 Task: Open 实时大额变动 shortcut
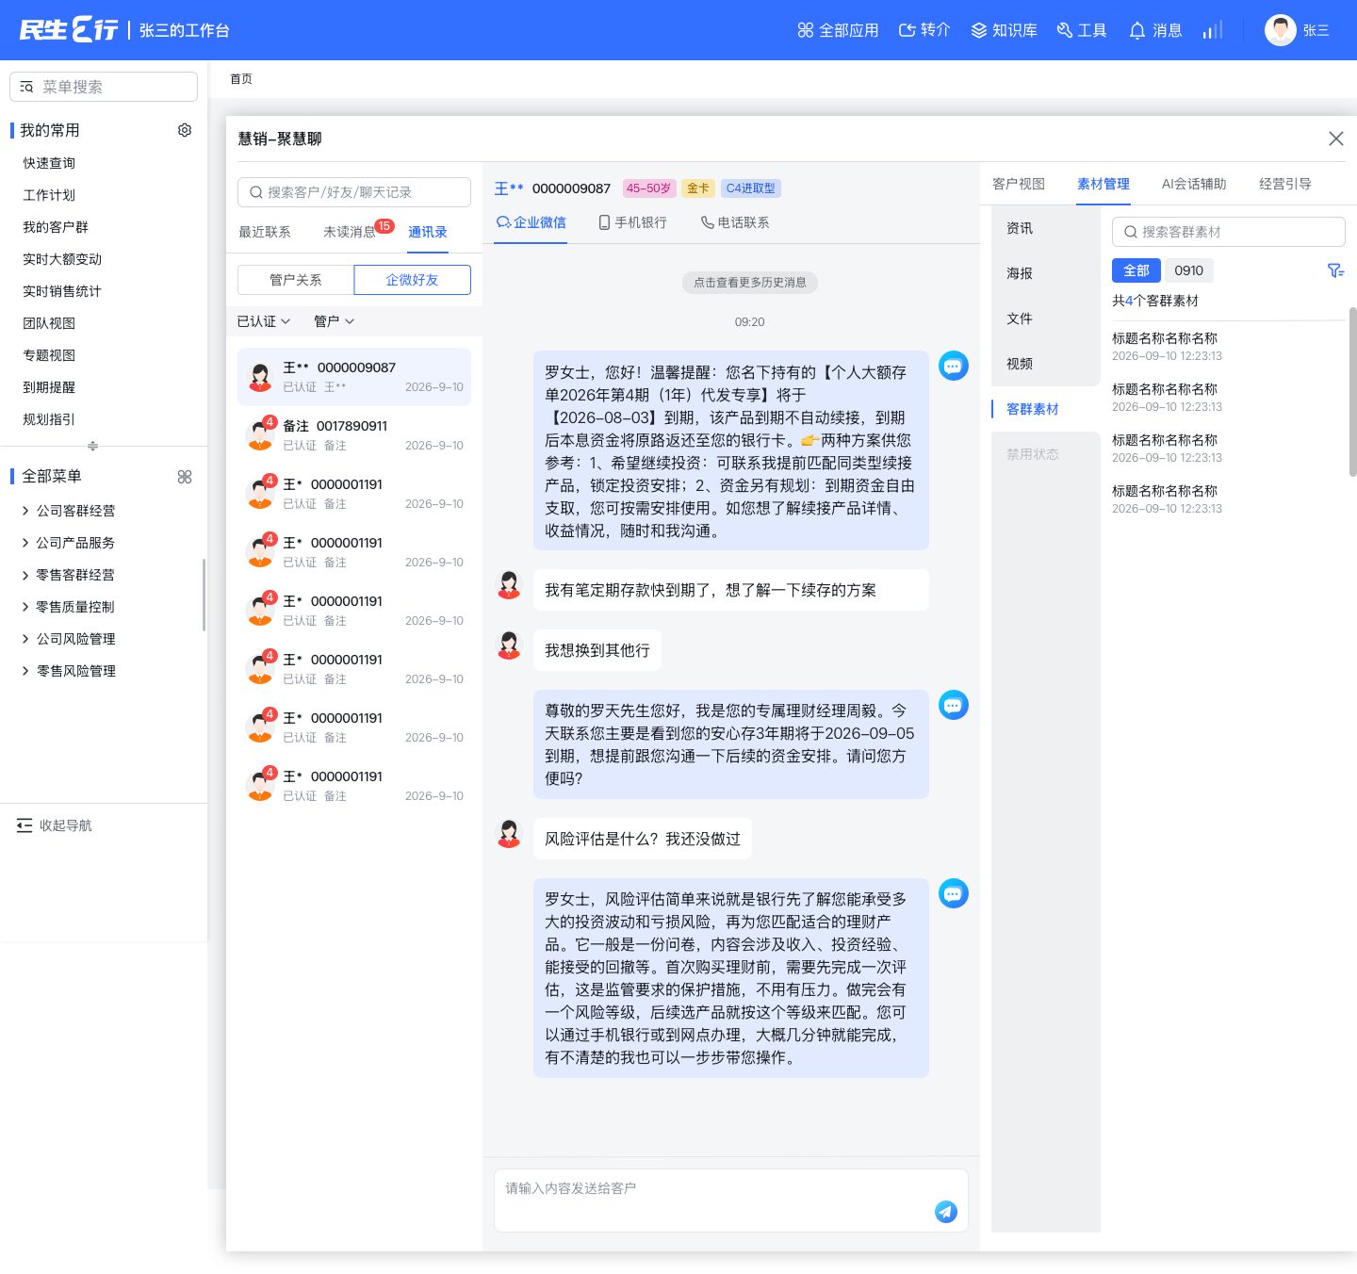click(62, 259)
